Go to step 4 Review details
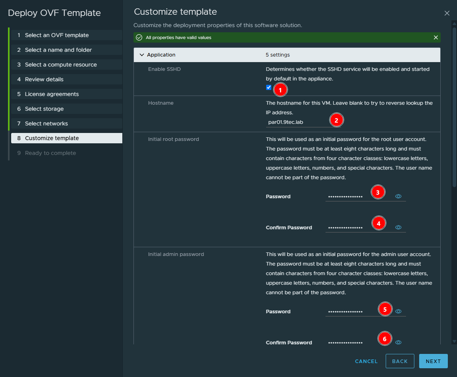Image resolution: width=457 pixels, height=377 pixels. [67, 79]
